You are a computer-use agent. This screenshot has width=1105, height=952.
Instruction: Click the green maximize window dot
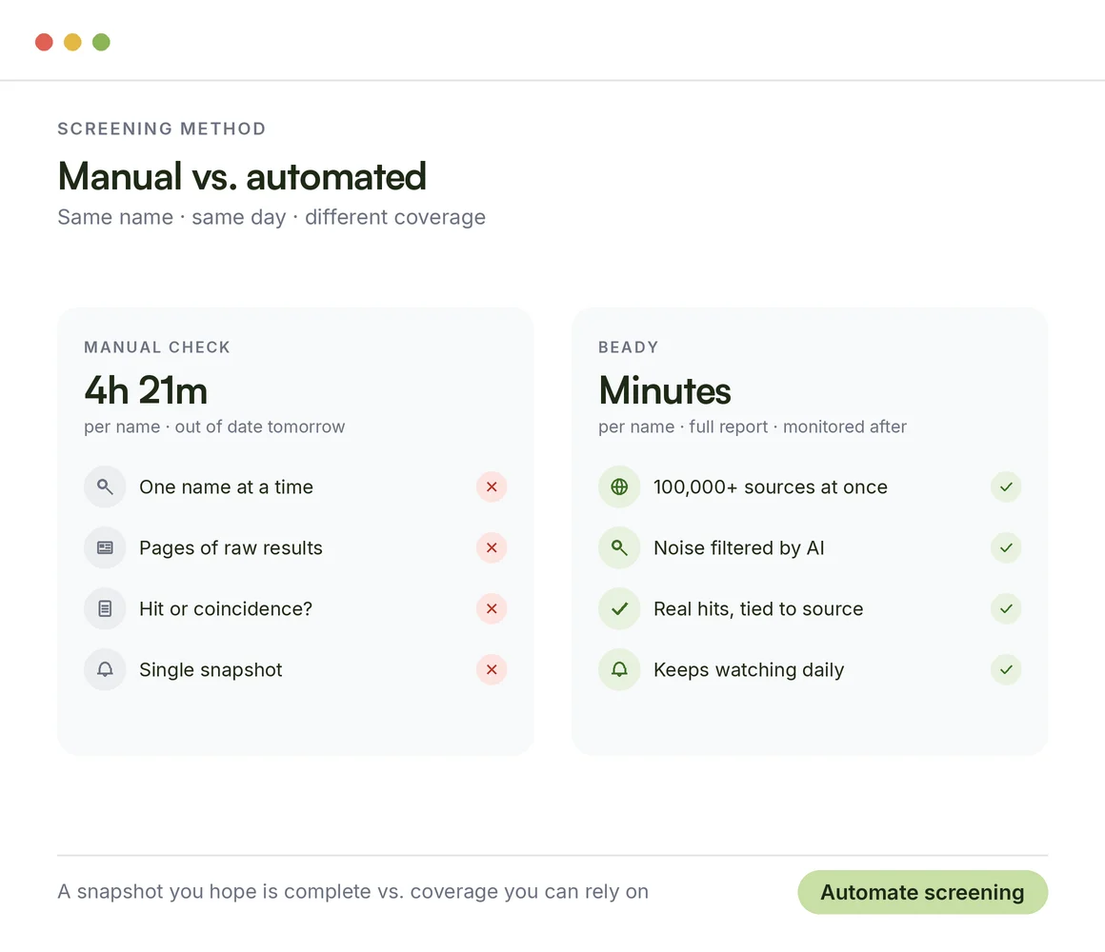pyautogui.click(x=102, y=42)
